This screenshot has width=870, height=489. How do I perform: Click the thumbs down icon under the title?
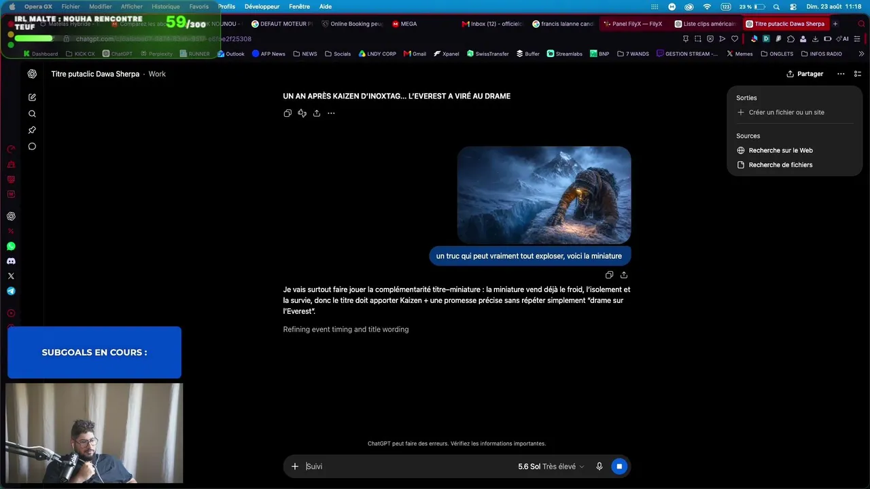pyautogui.click(x=302, y=113)
